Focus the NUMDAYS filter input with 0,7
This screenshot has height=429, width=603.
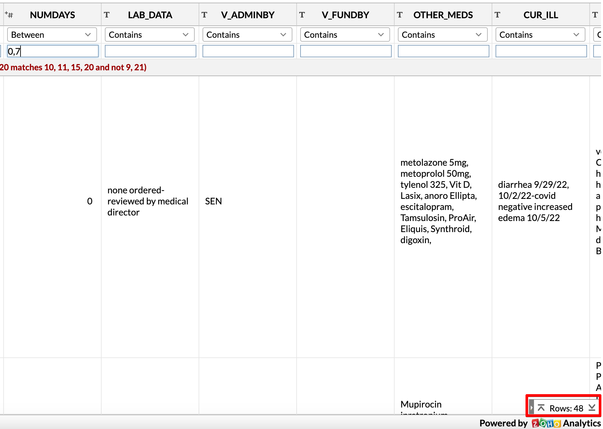coord(53,51)
